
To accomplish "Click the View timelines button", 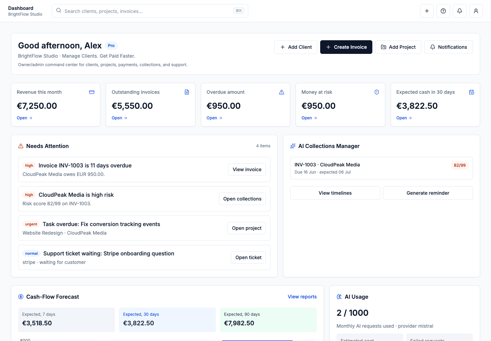I will click(x=335, y=193).
